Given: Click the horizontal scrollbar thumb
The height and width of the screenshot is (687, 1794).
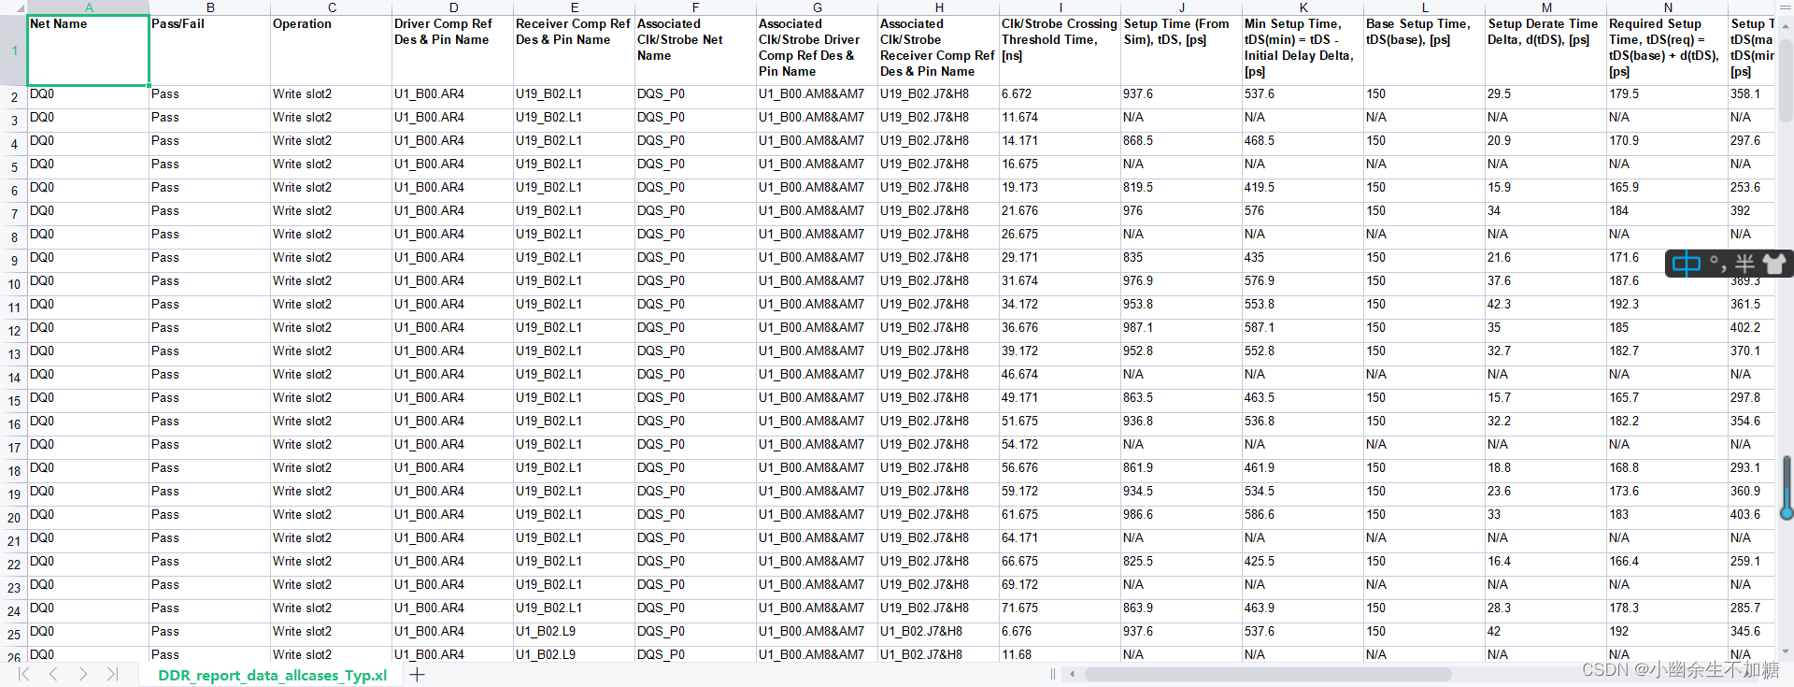Looking at the screenshot, I should (x=1268, y=674).
